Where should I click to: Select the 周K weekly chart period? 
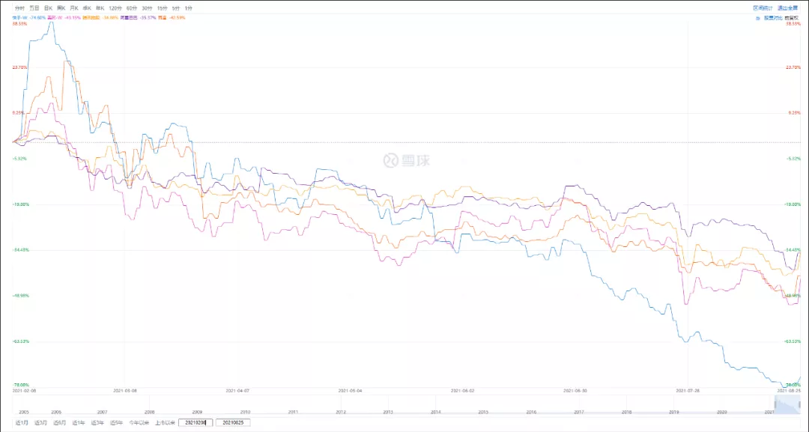(x=61, y=7)
